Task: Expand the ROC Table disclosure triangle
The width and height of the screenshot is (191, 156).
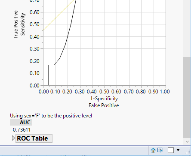Action: 13,138
